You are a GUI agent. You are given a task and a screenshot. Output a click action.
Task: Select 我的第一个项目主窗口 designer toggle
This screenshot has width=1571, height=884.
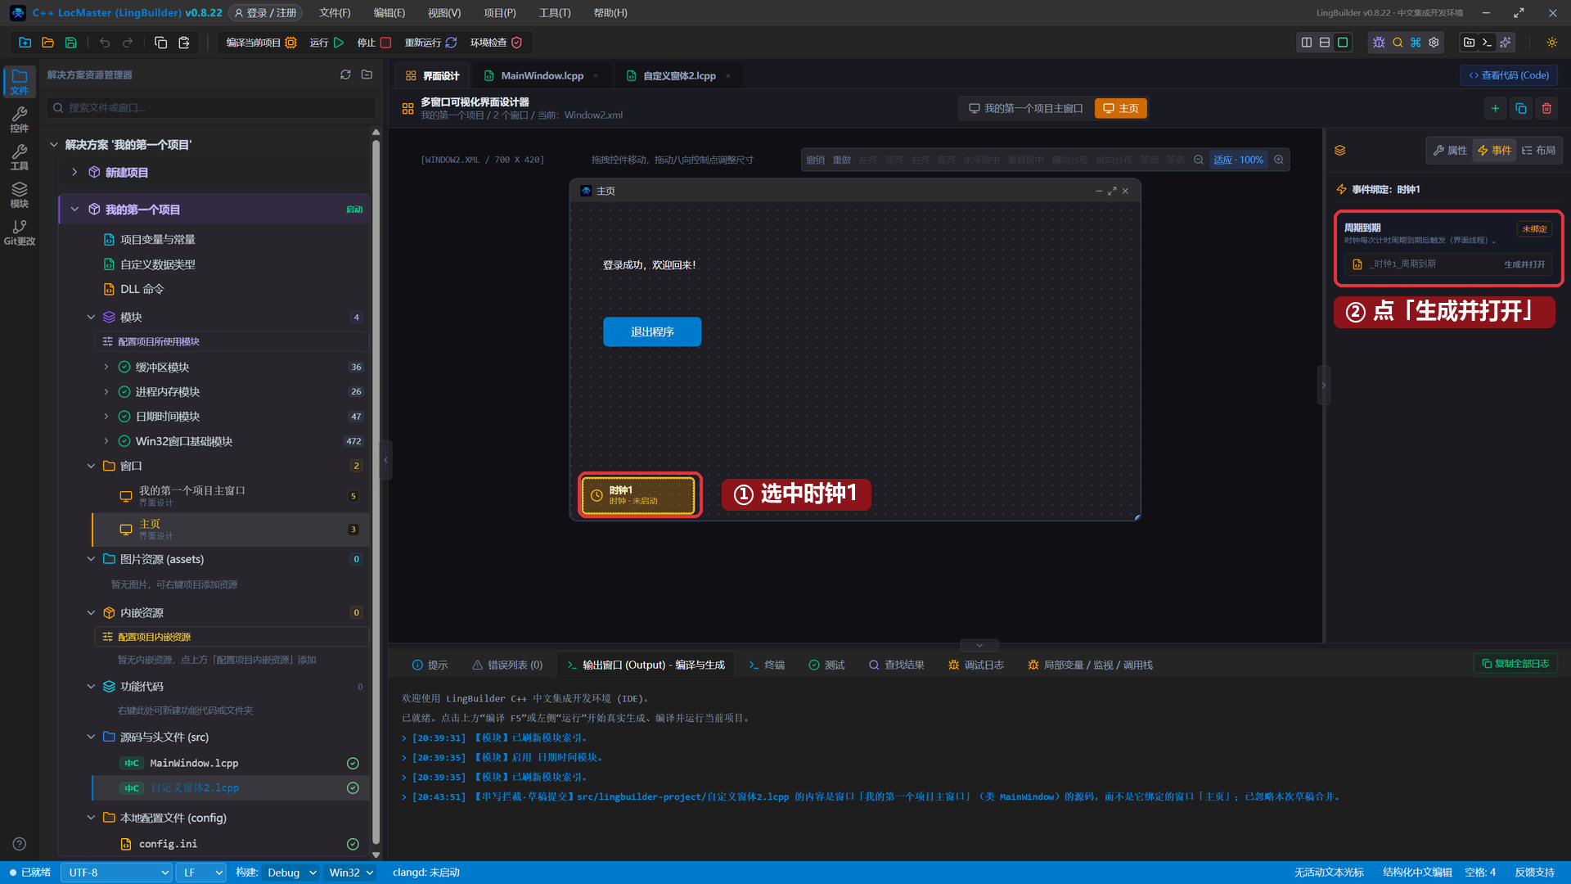click(x=1025, y=108)
